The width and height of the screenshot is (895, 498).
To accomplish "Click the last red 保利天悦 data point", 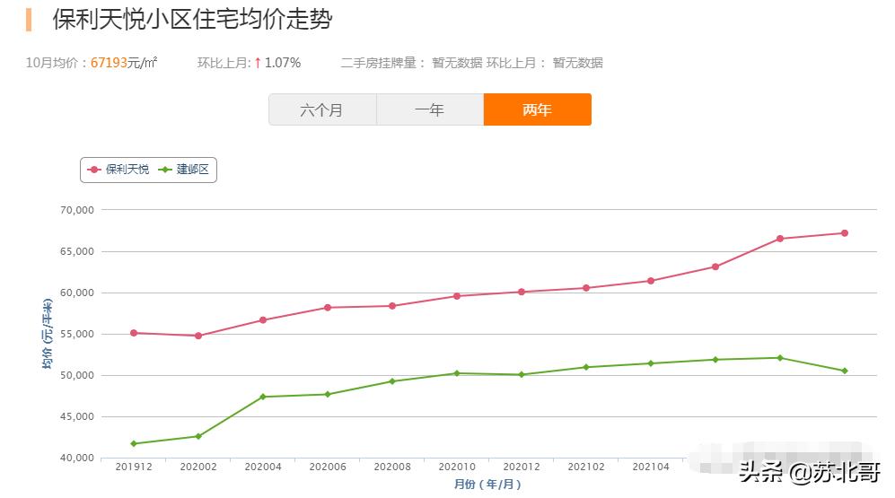I will pos(845,233).
